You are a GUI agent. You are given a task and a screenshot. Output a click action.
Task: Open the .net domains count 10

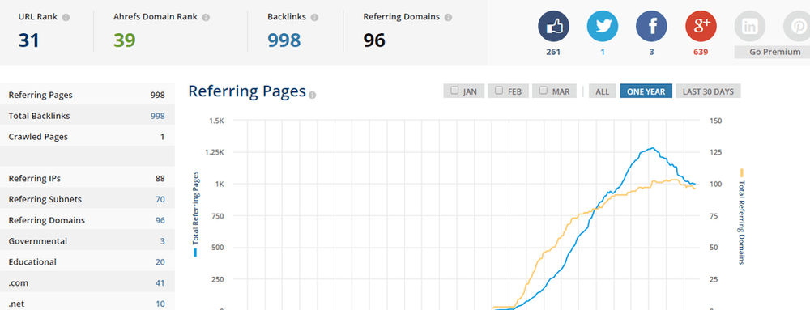tap(160, 304)
